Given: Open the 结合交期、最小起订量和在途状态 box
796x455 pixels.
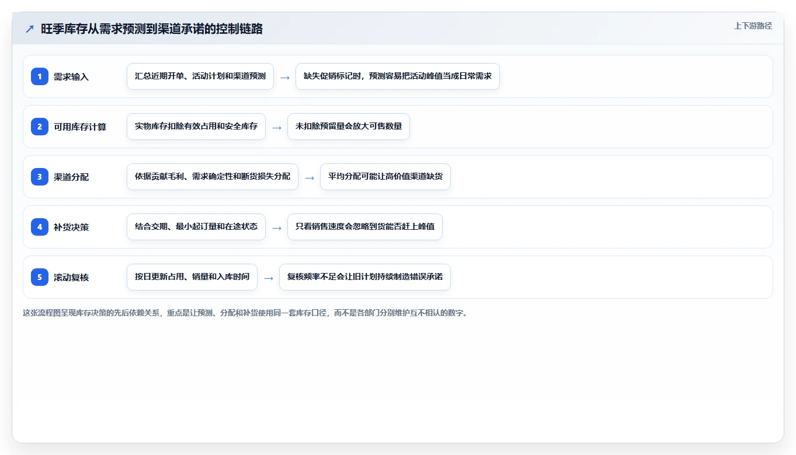Looking at the screenshot, I should click(196, 227).
